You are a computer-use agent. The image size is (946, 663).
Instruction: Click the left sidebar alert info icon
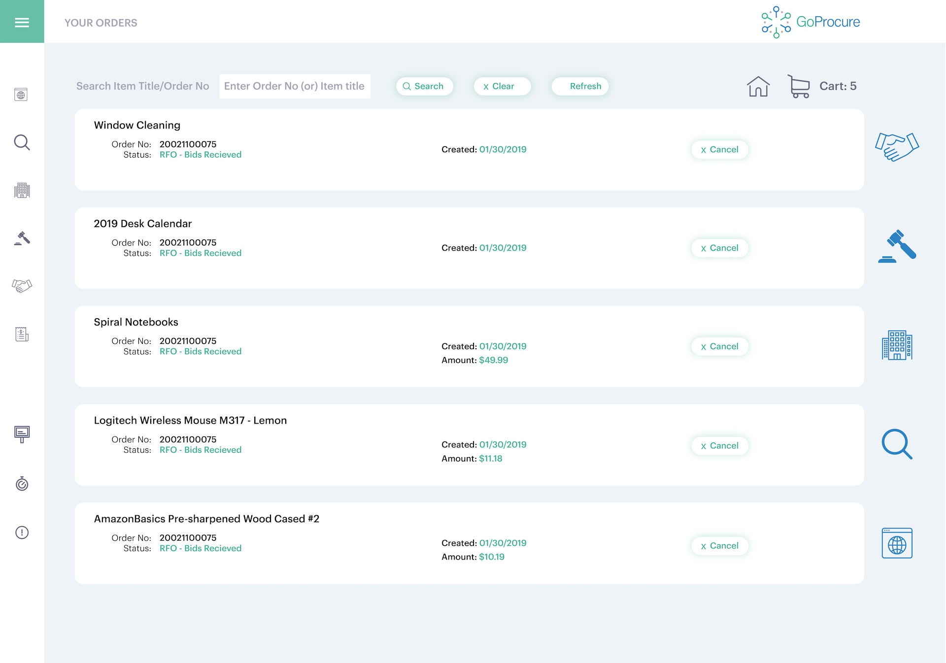pos(22,532)
